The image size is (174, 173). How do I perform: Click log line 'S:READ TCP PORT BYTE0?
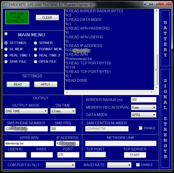88,63
